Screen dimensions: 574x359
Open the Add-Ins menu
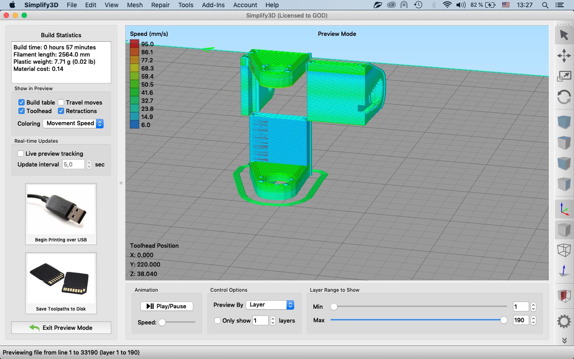[x=213, y=5]
